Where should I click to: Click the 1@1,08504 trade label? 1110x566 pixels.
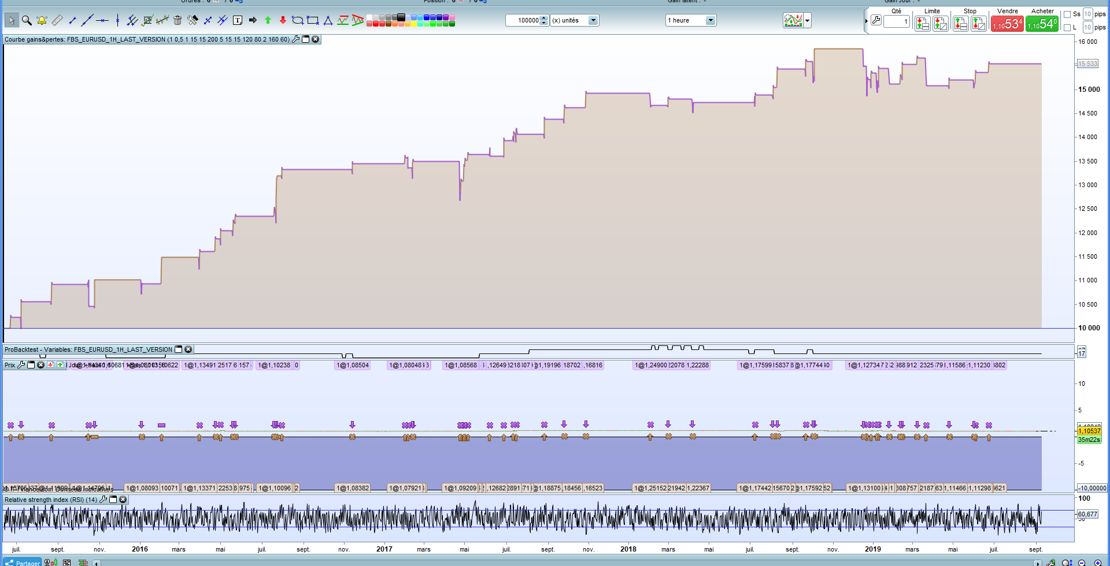click(x=353, y=366)
